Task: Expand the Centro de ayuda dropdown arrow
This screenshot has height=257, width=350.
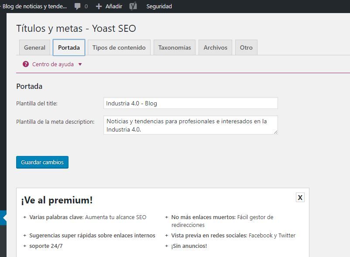Action: [80, 64]
